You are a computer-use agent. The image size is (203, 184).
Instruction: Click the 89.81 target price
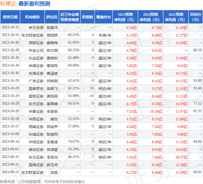pos(197,172)
